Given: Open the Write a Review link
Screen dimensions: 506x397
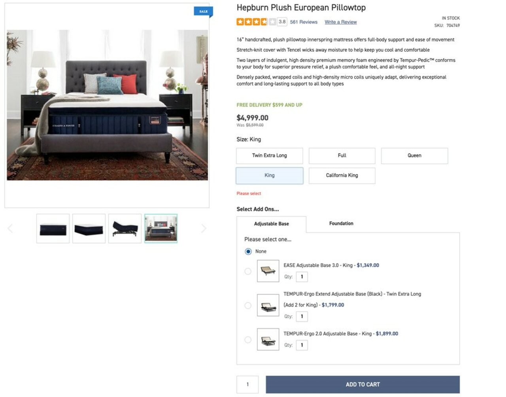Looking at the screenshot, I should pyautogui.click(x=341, y=22).
